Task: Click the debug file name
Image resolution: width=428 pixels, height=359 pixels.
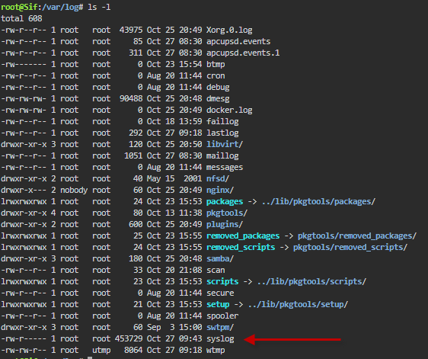Action: click(218, 87)
